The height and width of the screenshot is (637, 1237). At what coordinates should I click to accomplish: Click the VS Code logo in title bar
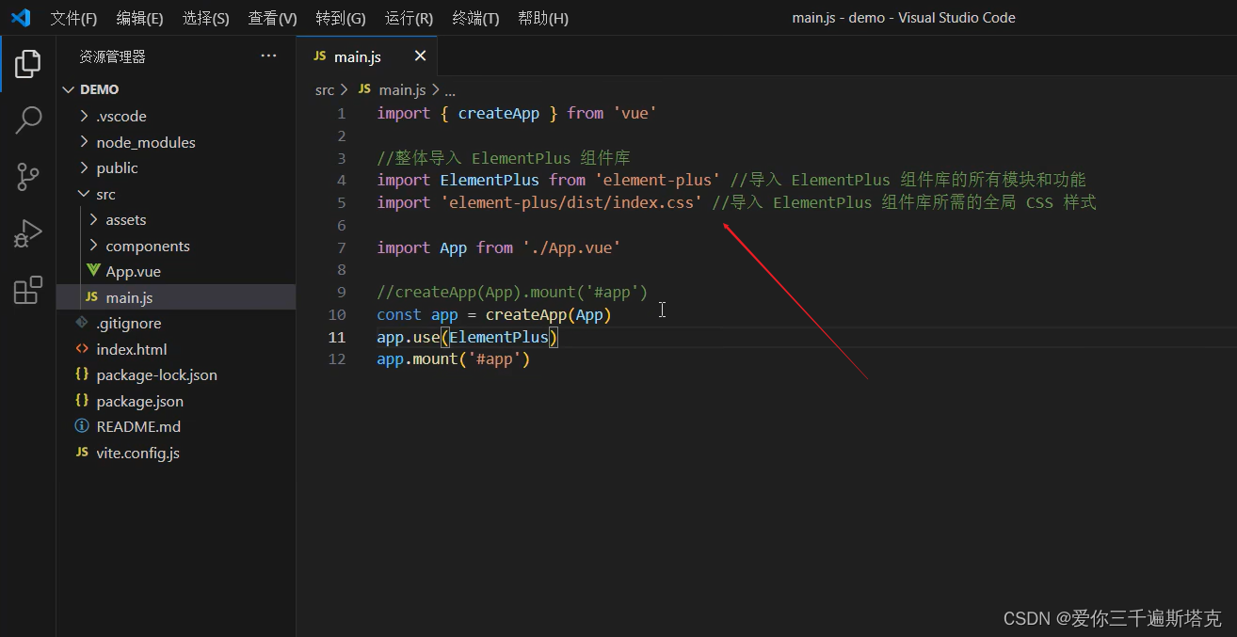(x=21, y=18)
